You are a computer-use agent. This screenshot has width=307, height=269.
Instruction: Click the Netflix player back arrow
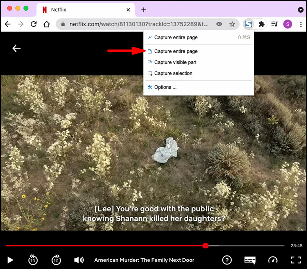(16, 48)
